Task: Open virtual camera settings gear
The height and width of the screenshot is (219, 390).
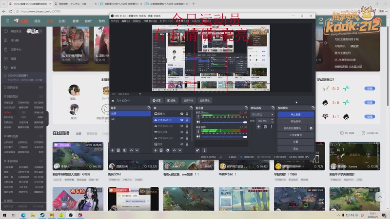Action: 311,128
